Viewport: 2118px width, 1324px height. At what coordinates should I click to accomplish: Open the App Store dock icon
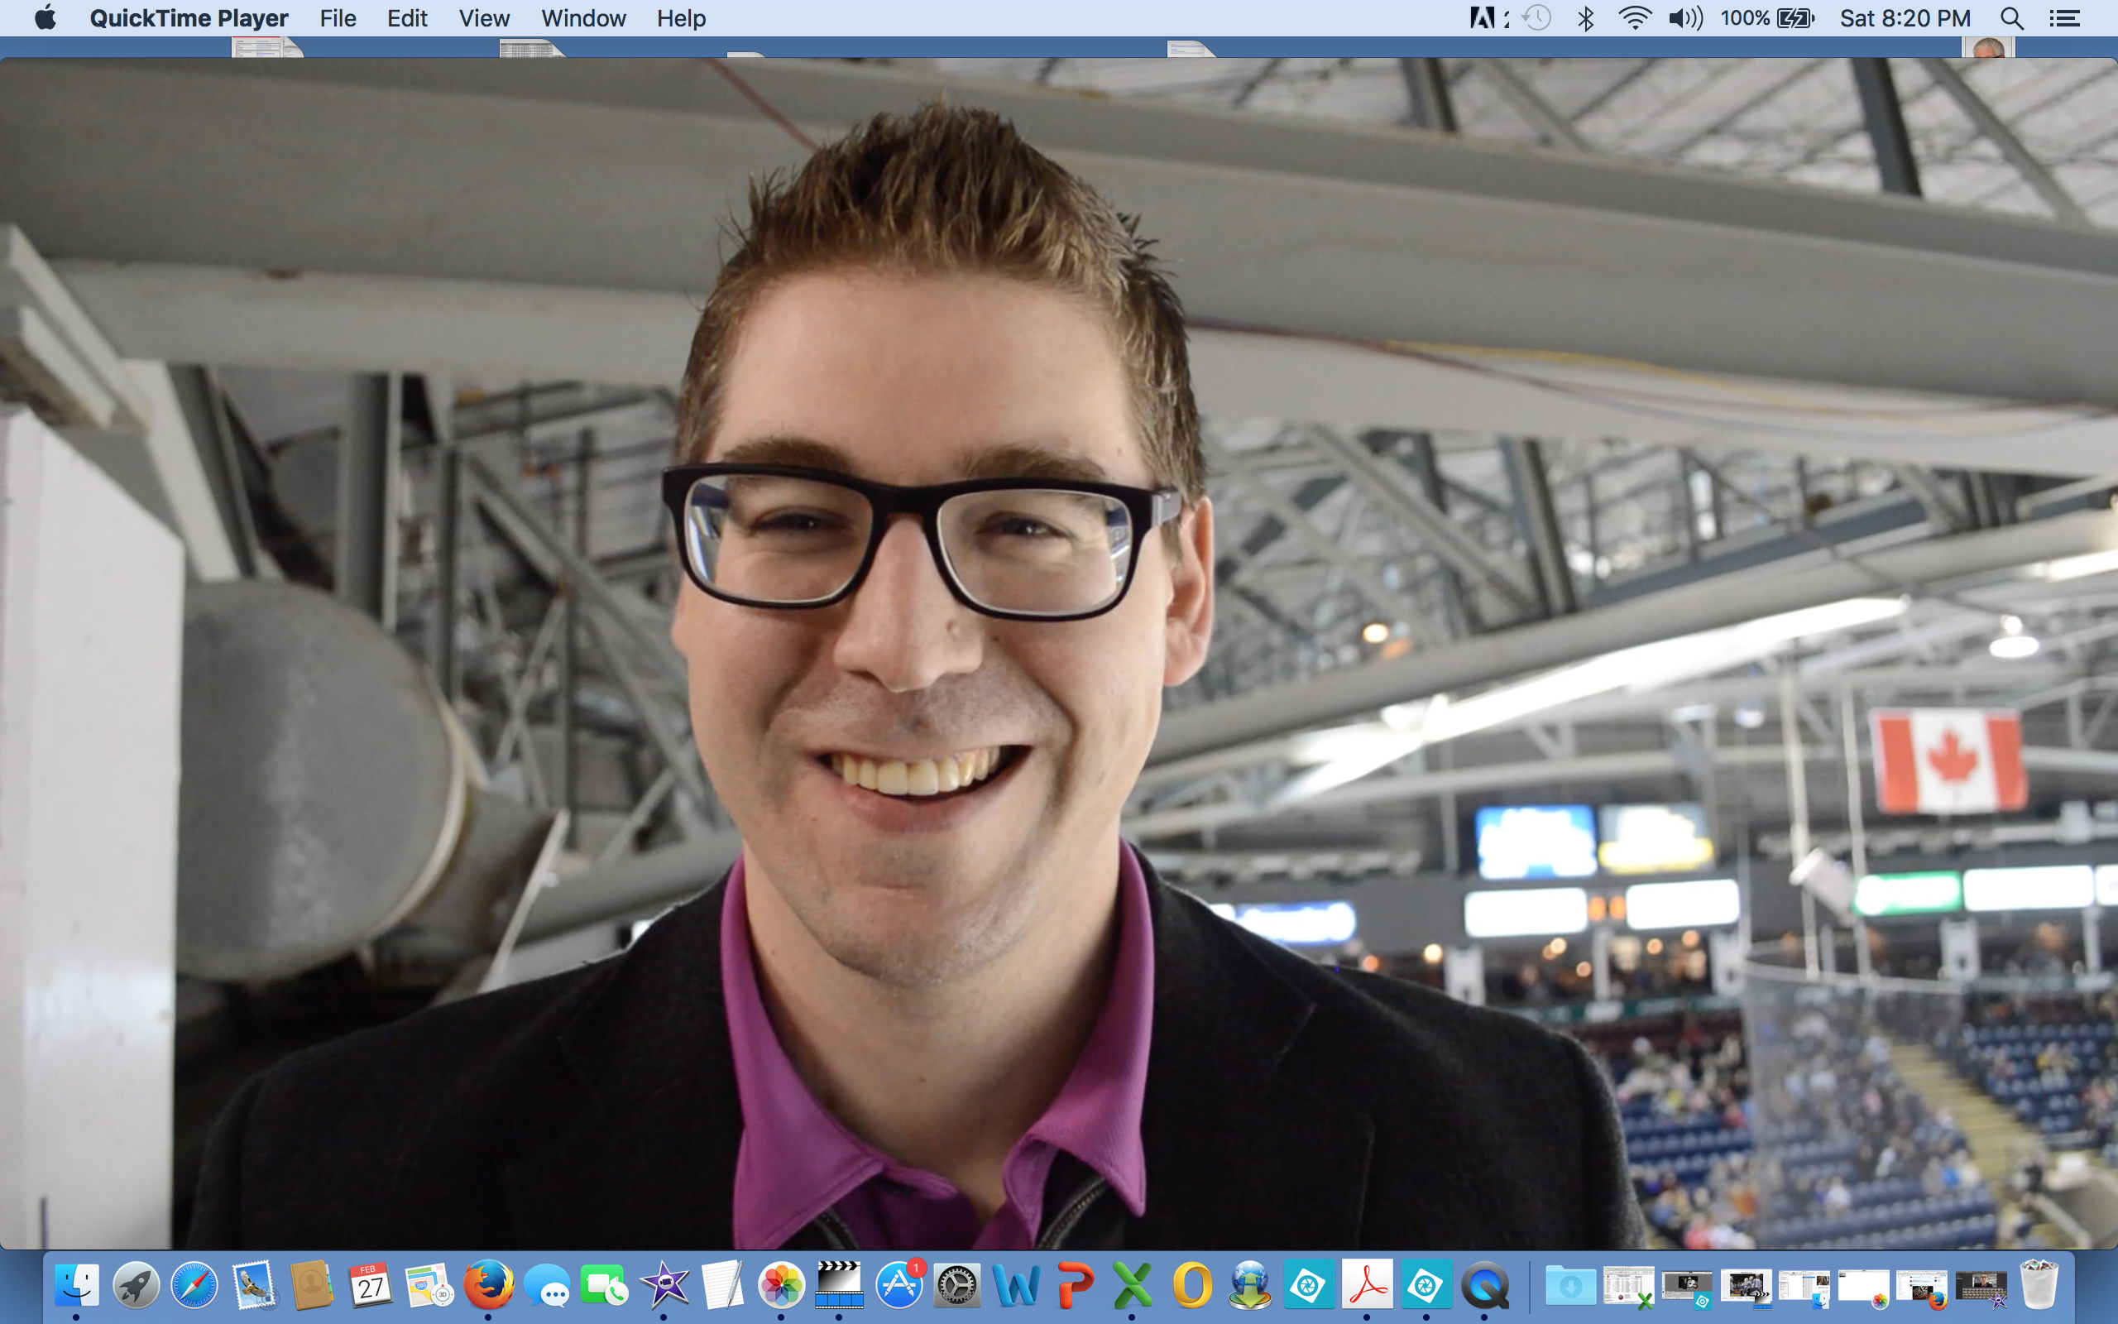pyautogui.click(x=898, y=1285)
